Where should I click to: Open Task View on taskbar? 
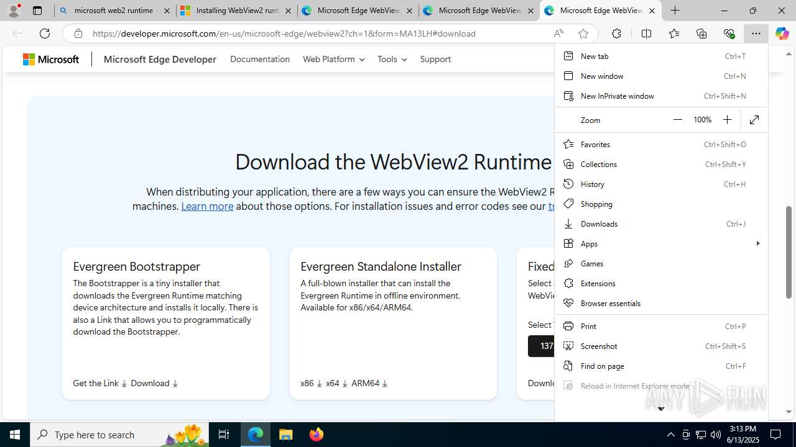224,435
